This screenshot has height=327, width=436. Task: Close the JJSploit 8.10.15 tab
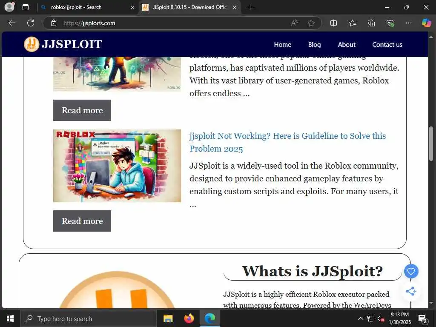tap(235, 8)
